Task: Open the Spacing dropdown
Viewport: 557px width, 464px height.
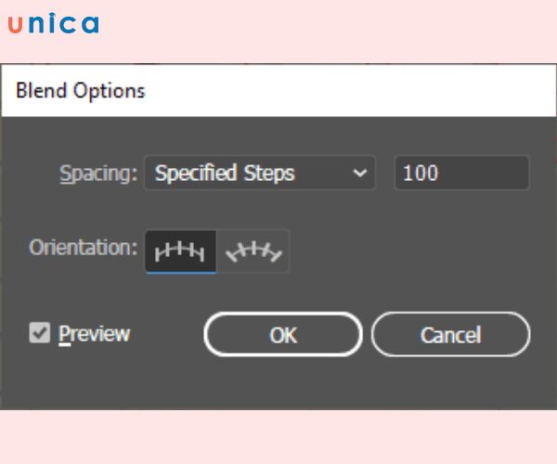Action: 259,173
